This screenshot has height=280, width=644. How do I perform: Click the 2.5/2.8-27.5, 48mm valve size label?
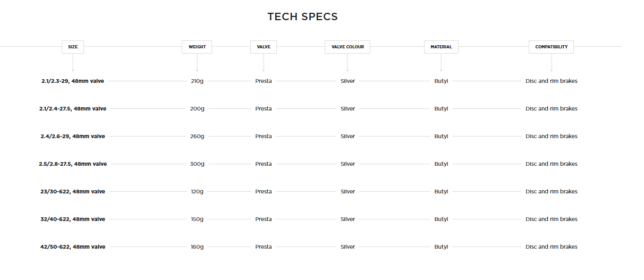pyautogui.click(x=73, y=164)
